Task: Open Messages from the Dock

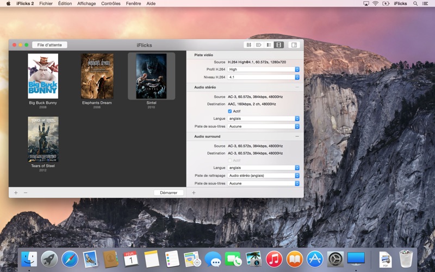Action: click(213, 259)
